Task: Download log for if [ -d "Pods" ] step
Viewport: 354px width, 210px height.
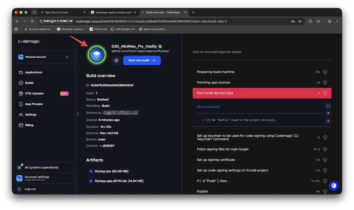Action: click(325, 181)
